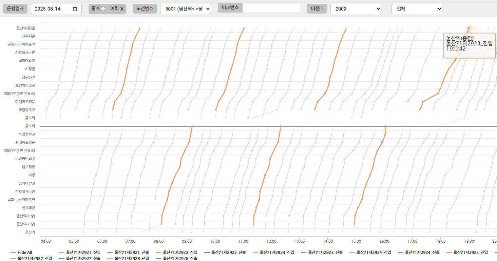Open the 전체 filter dropdown
Image resolution: width=497 pixels, height=261 pixels.
click(x=417, y=9)
